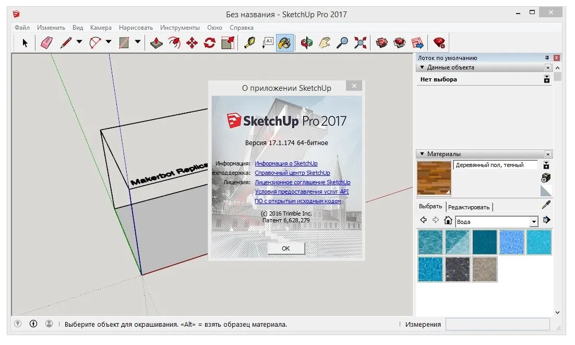Click the current wood floor material preview

(434, 178)
